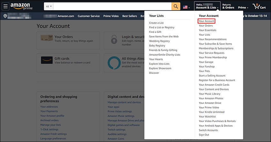Open Manage content and devices link
Screen dimensions: 271x142
tap(124, 102)
